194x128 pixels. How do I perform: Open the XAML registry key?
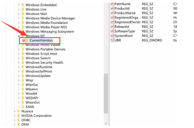30,107
